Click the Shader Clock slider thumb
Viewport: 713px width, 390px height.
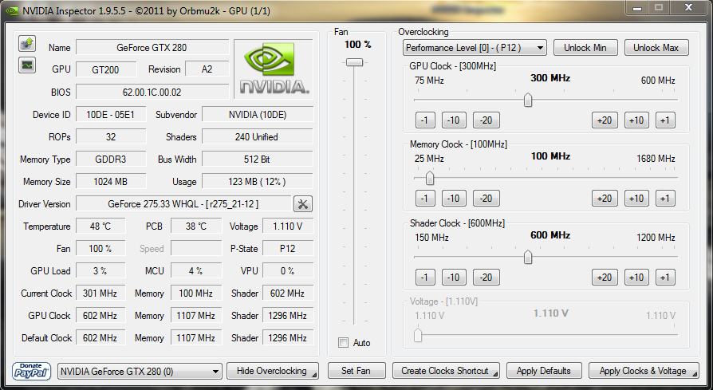pyautogui.click(x=528, y=258)
